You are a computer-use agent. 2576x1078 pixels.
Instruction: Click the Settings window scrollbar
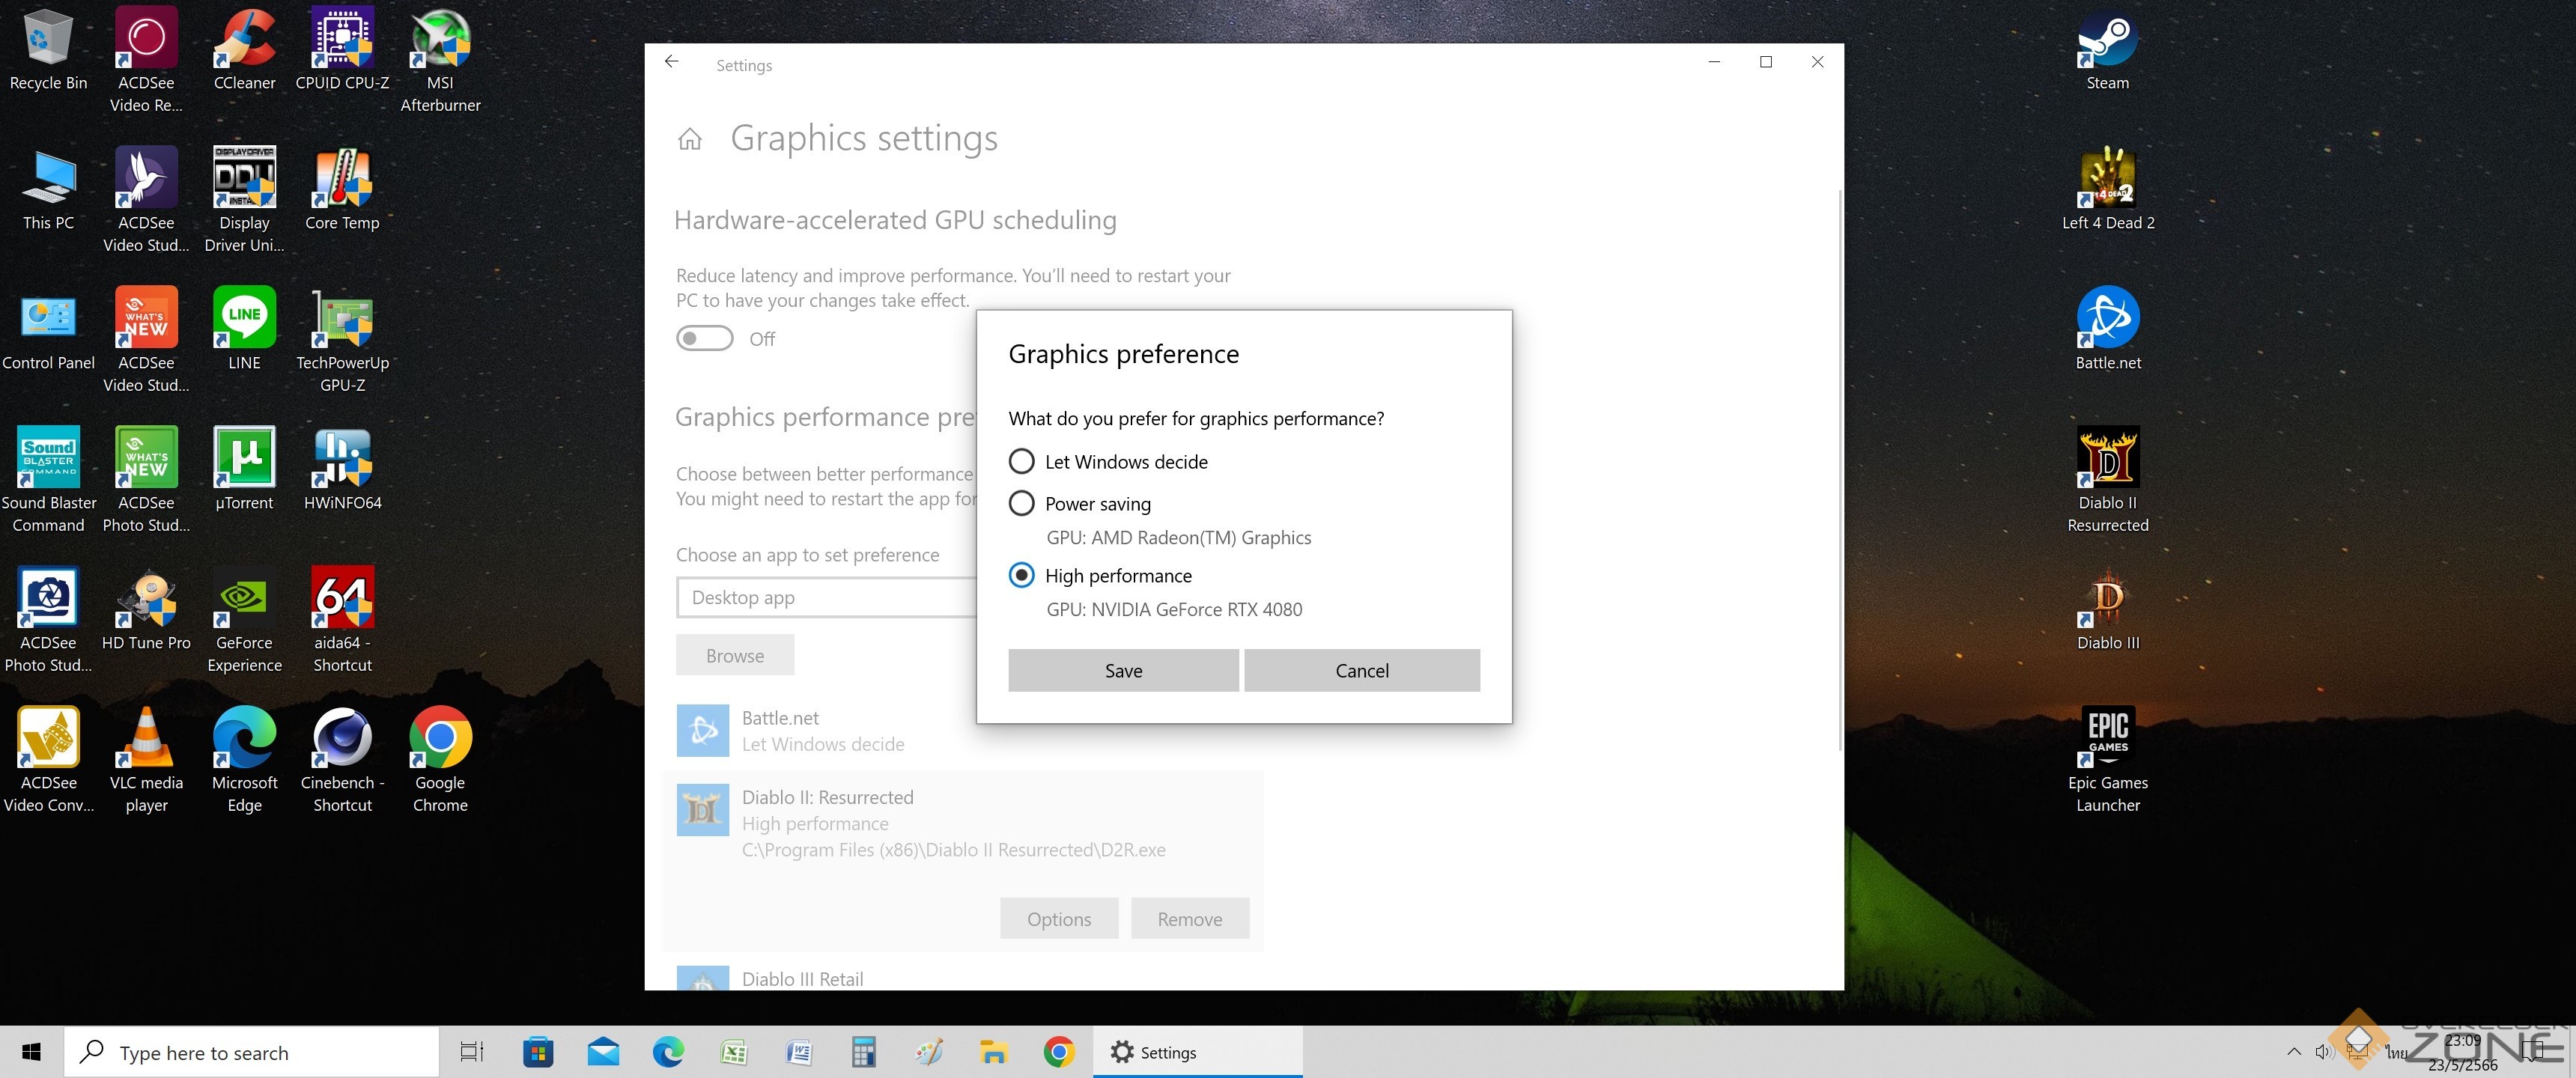click(x=1839, y=470)
